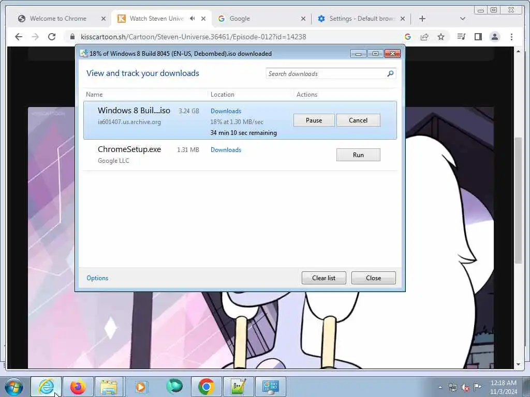This screenshot has width=530, height=397.
Task: Switch to the Google tab
Action: pyautogui.click(x=239, y=19)
